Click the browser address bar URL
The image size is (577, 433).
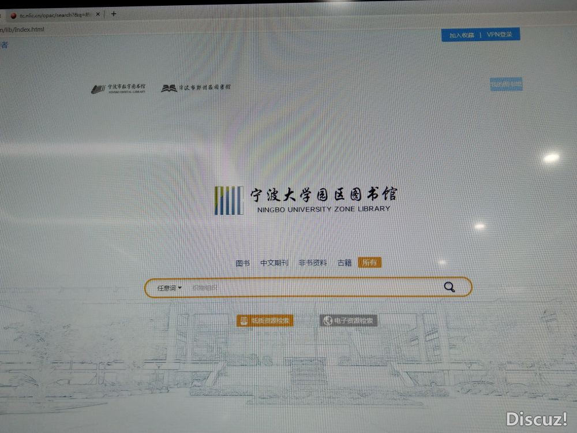coord(22,29)
